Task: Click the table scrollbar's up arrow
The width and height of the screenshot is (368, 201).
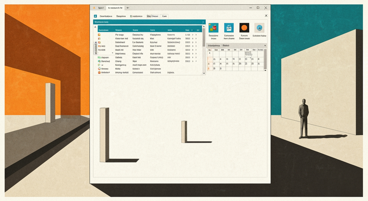Action: click(x=204, y=27)
